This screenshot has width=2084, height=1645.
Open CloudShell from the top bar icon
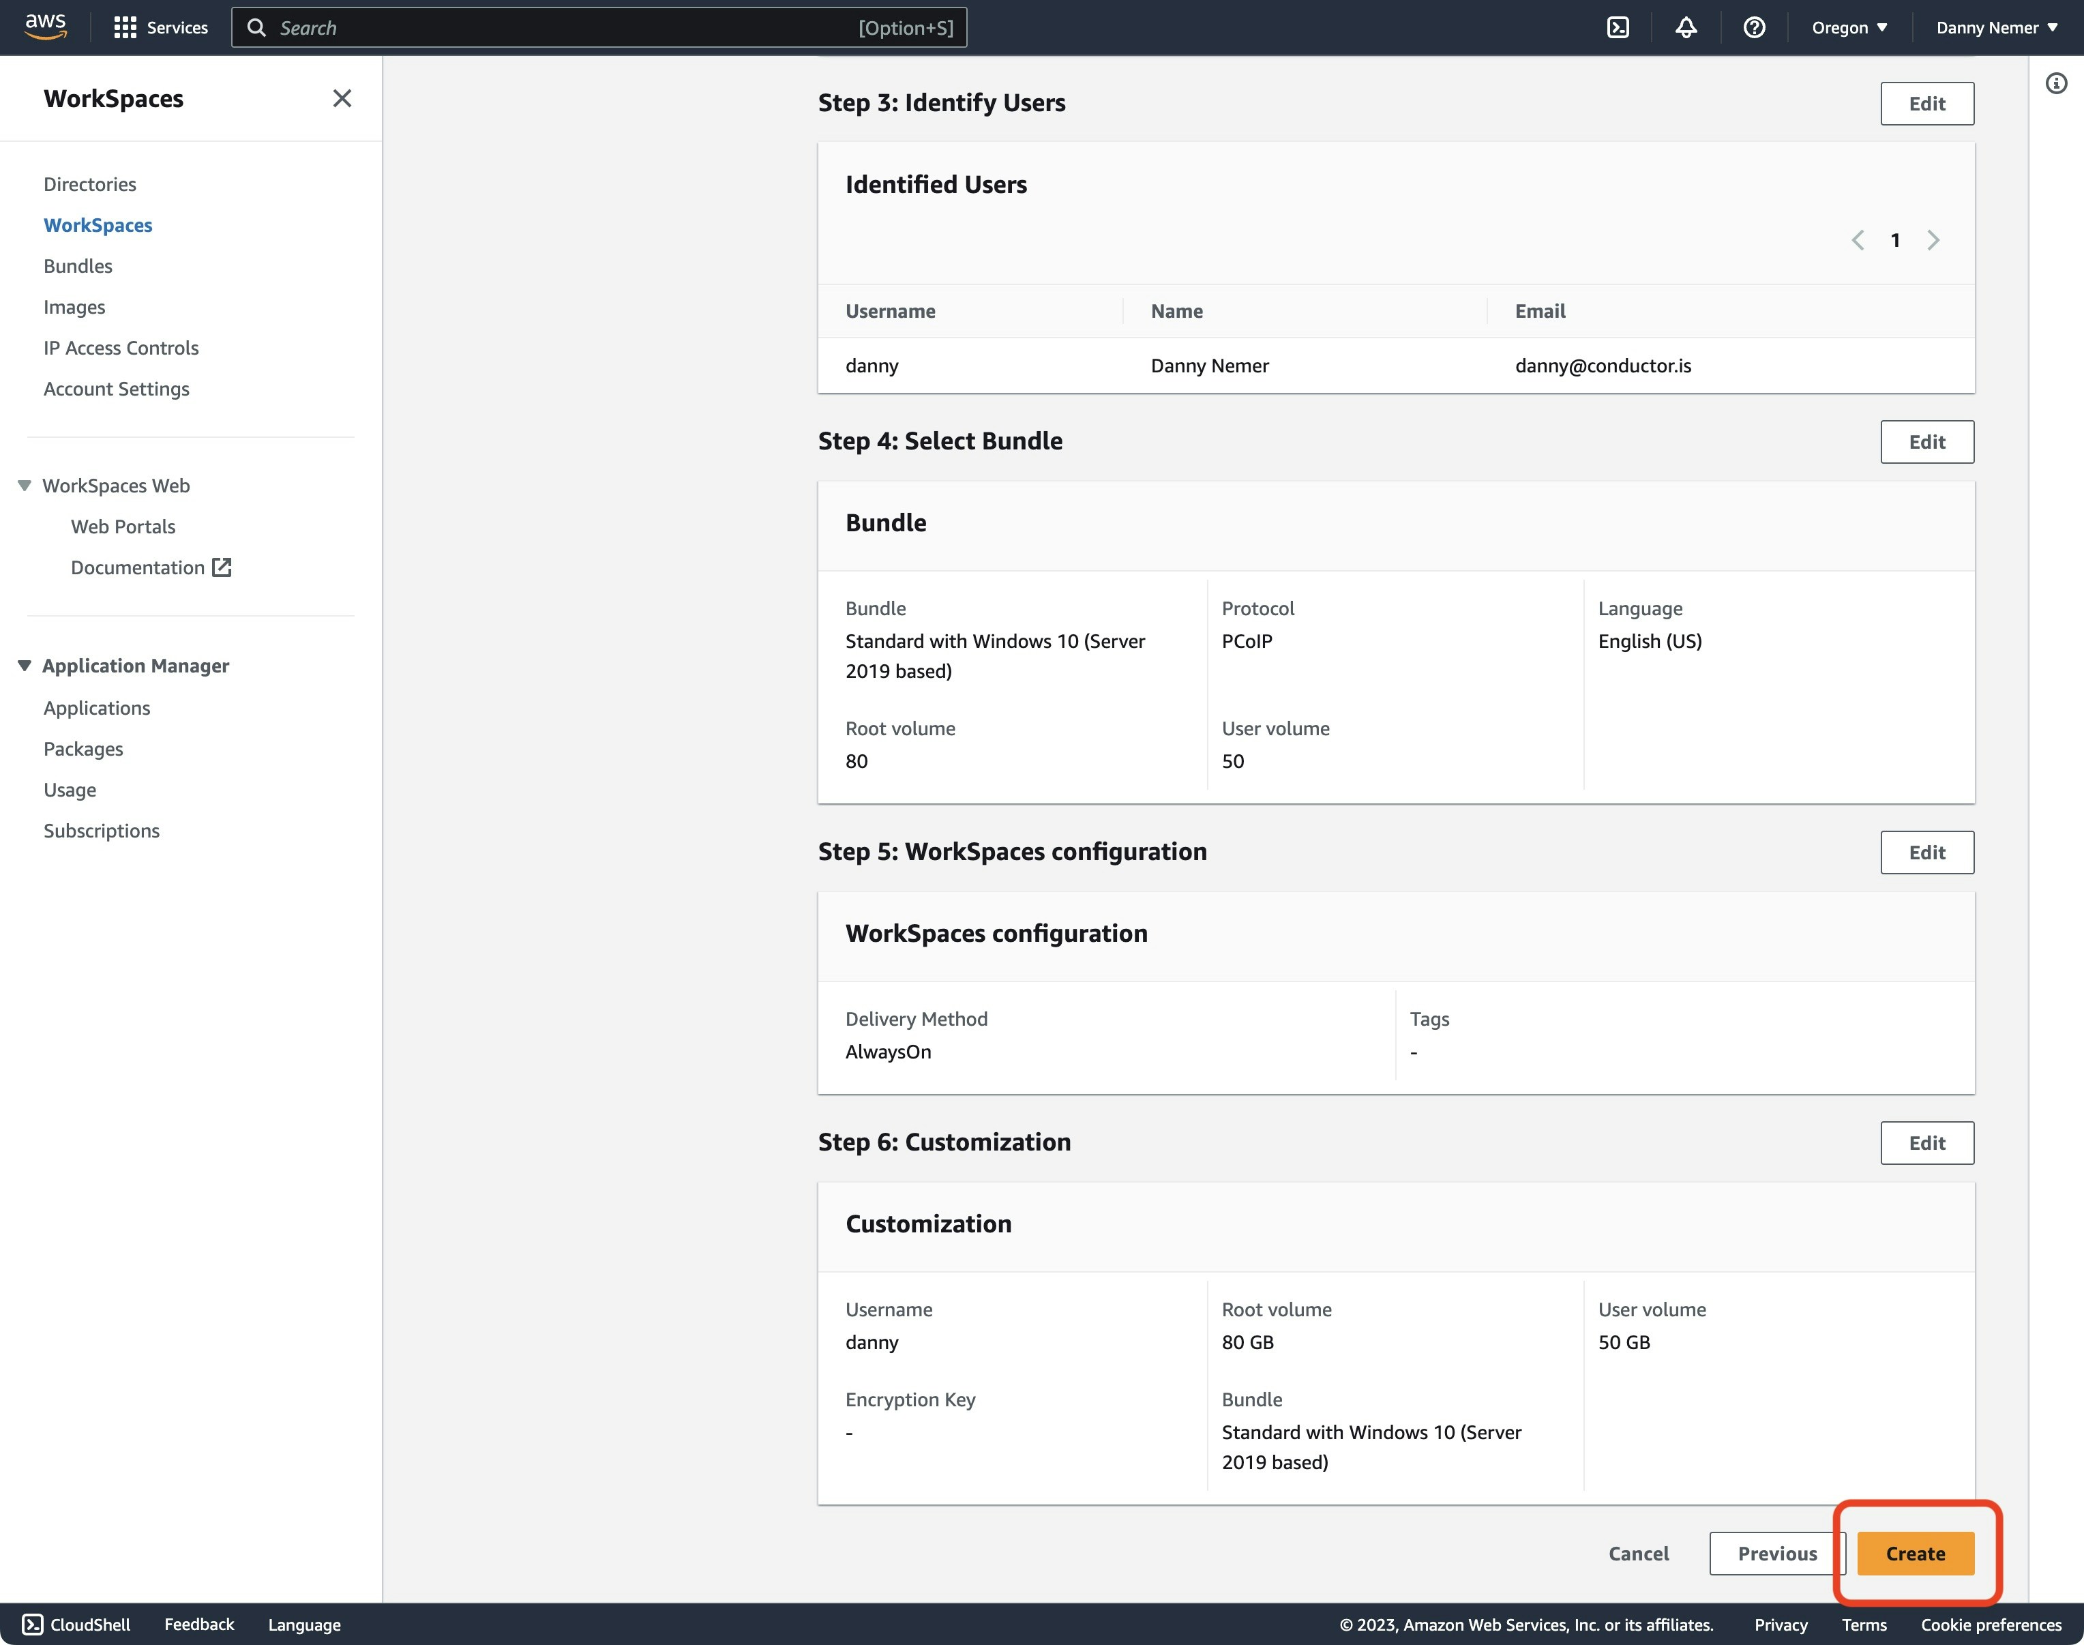(1618, 27)
